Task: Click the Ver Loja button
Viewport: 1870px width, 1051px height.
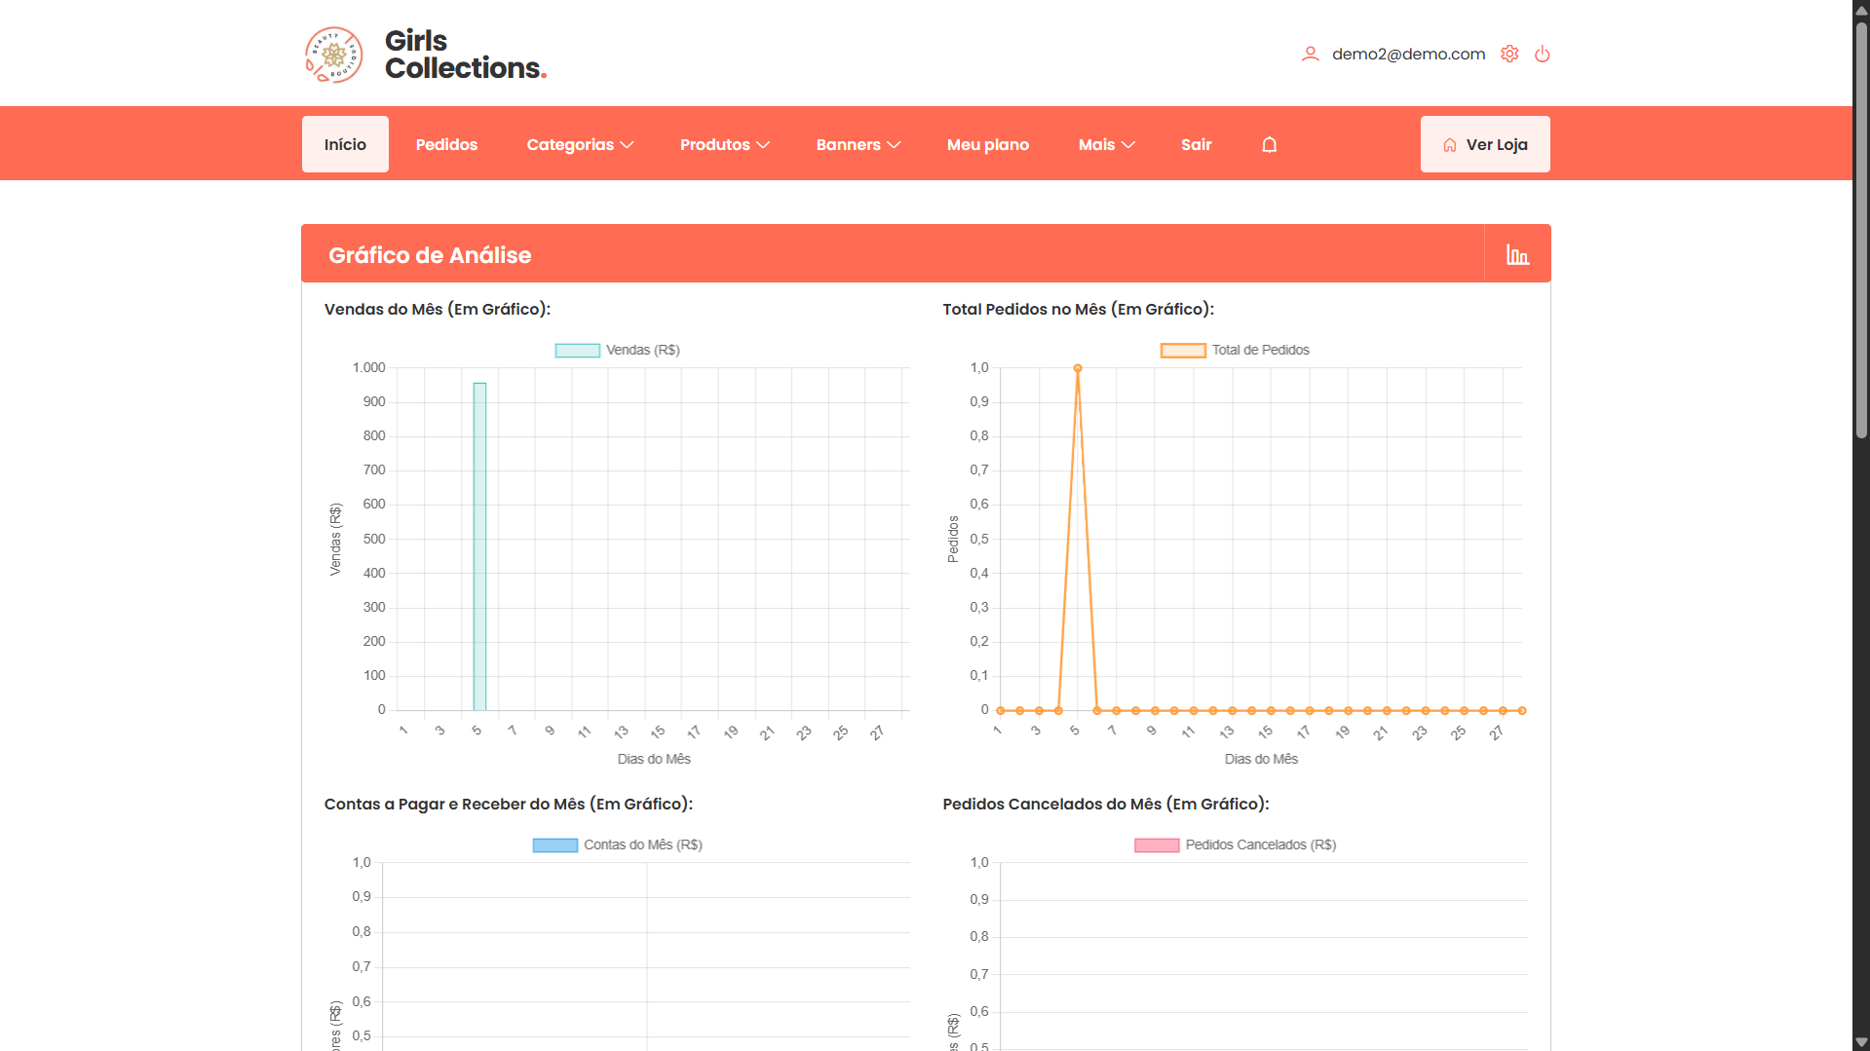Action: [x=1484, y=143]
